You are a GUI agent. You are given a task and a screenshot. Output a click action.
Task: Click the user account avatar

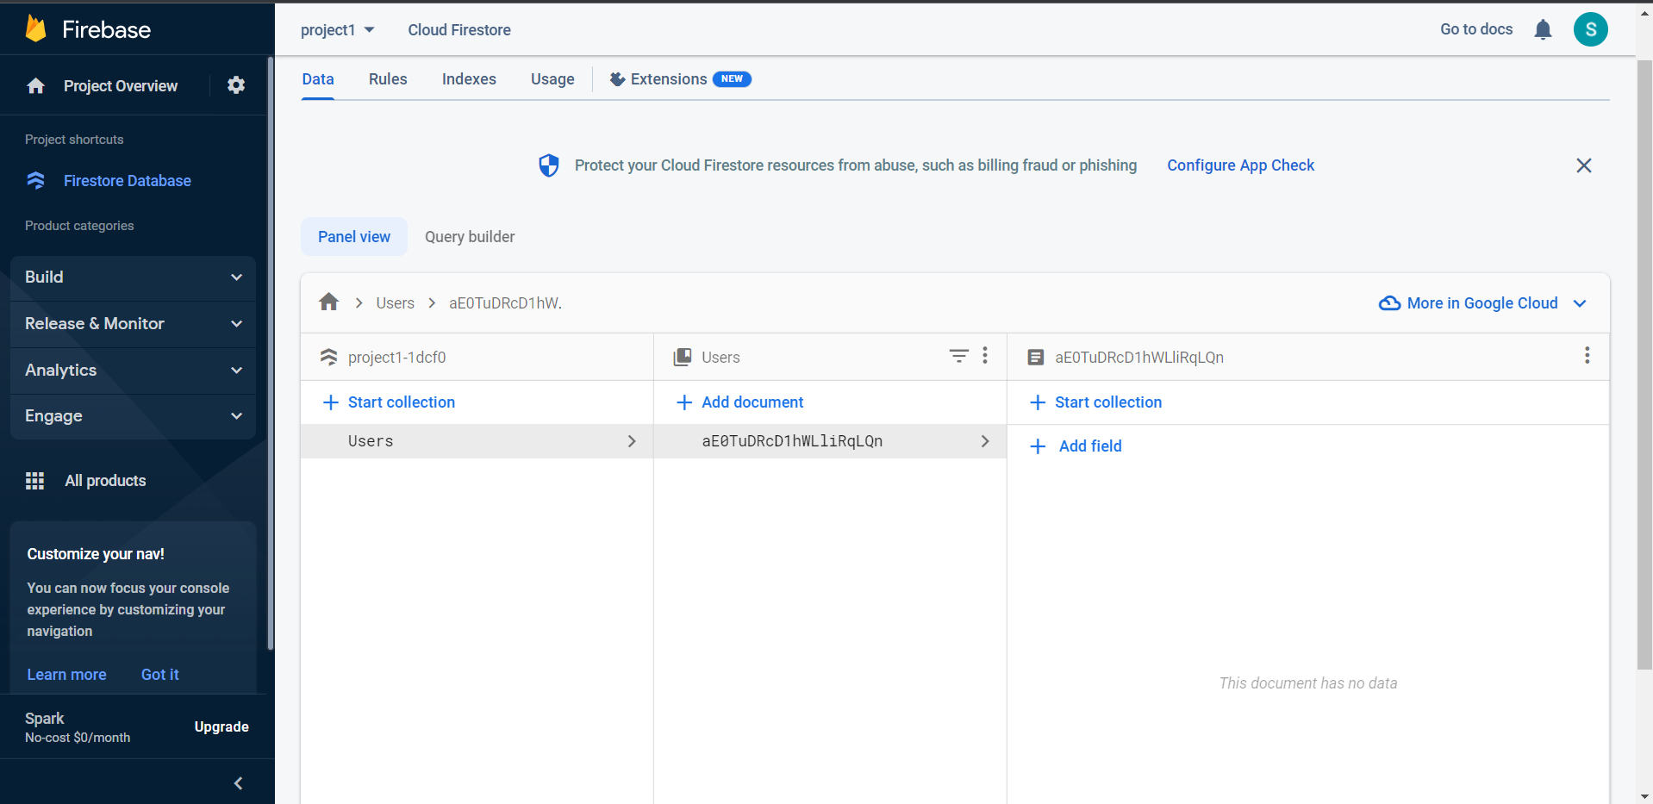(1590, 30)
